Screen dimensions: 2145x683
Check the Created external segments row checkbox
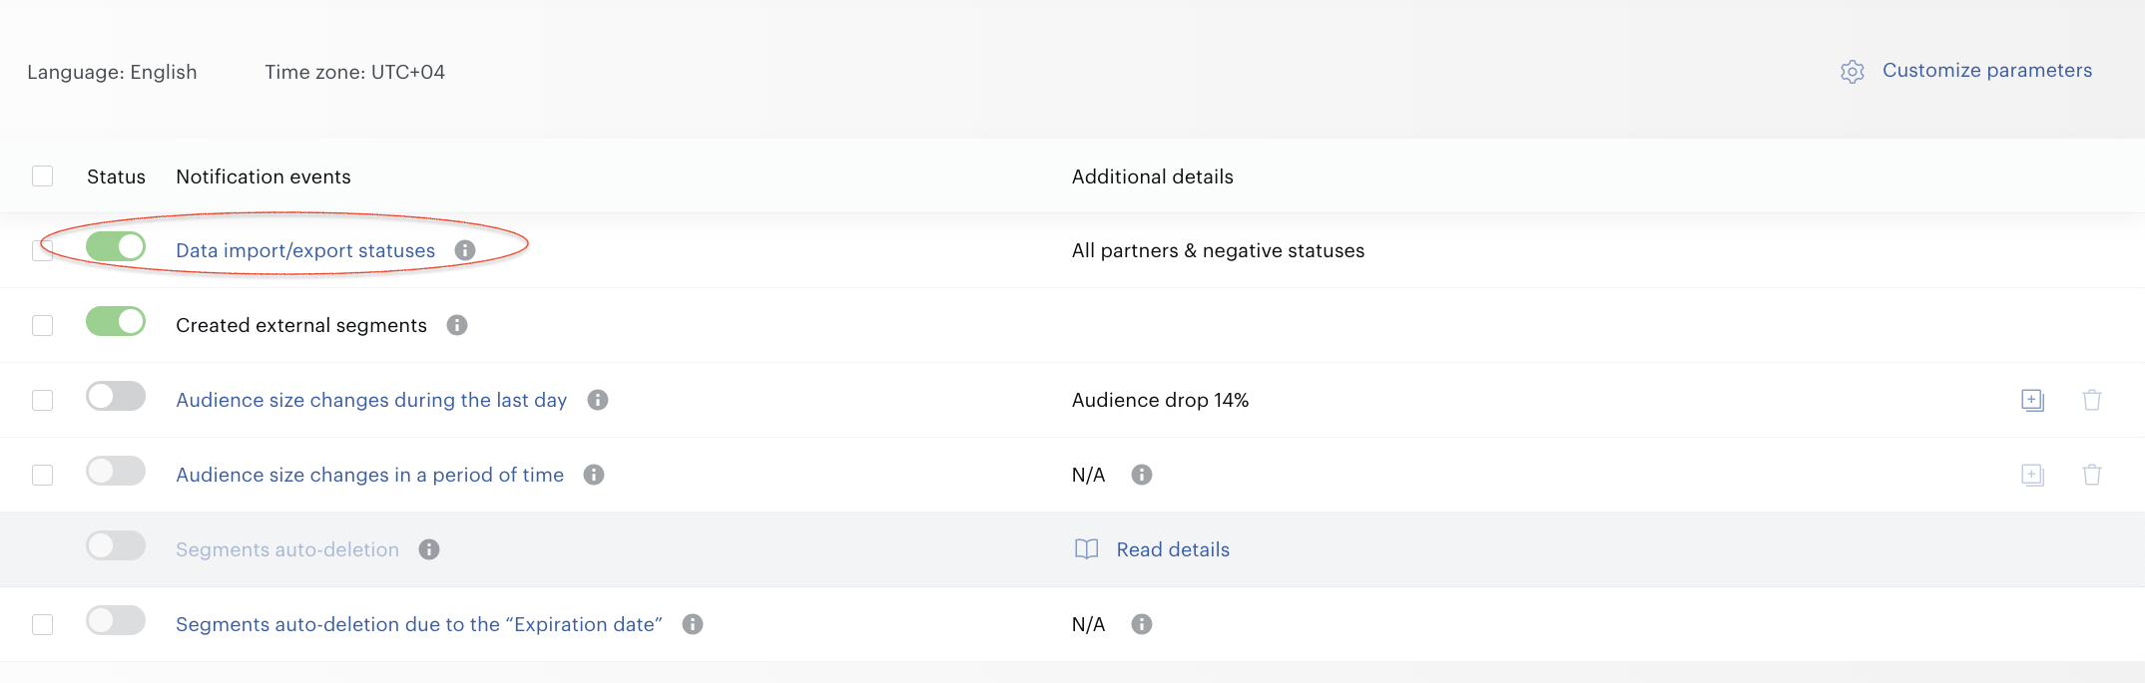[42, 325]
